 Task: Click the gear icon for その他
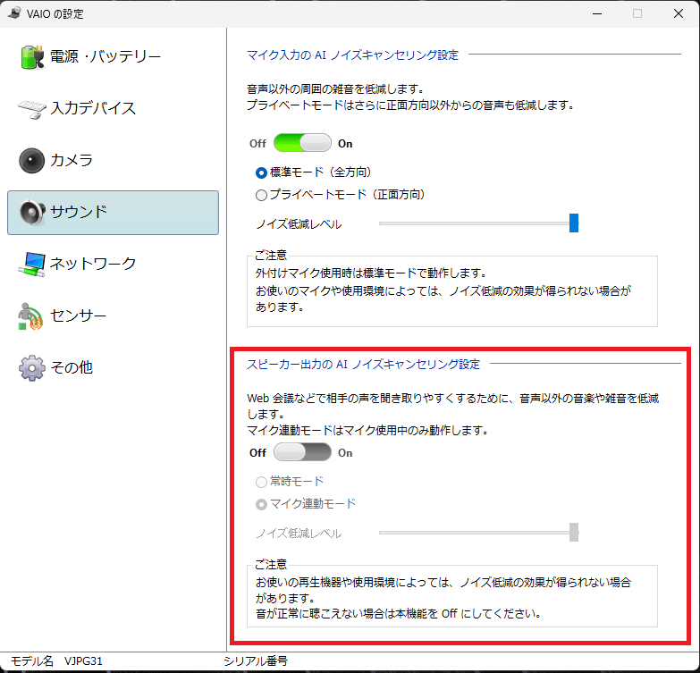point(31,367)
